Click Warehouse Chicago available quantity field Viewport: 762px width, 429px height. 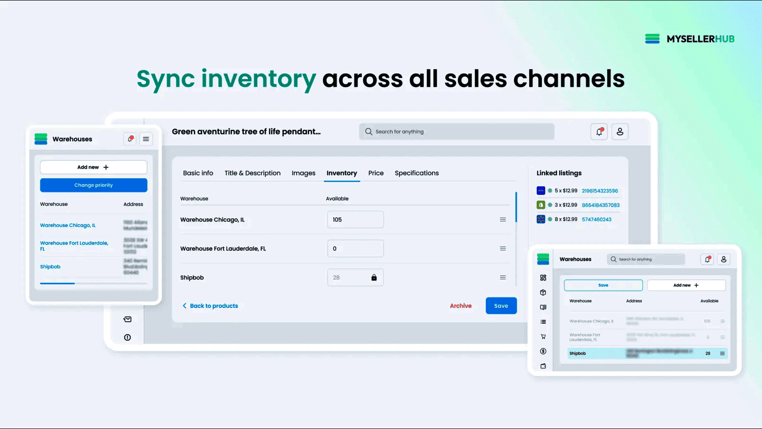click(355, 220)
